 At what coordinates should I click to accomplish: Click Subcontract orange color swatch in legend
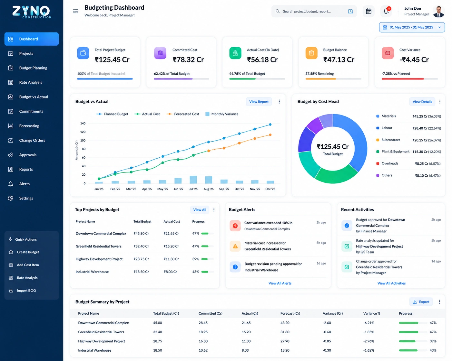pyautogui.click(x=378, y=140)
